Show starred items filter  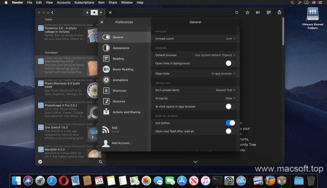[87, 12]
